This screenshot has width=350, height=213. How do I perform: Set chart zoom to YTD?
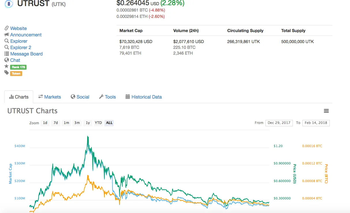coord(98,123)
